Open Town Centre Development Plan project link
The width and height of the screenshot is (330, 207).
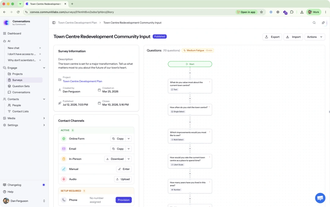click(82, 81)
